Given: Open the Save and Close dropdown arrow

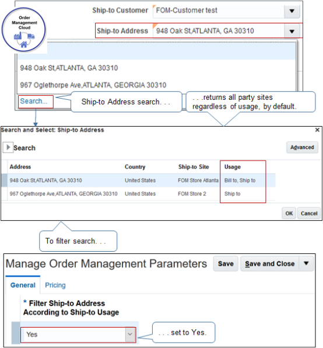Looking at the screenshot, I should pyautogui.click(x=306, y=264).
